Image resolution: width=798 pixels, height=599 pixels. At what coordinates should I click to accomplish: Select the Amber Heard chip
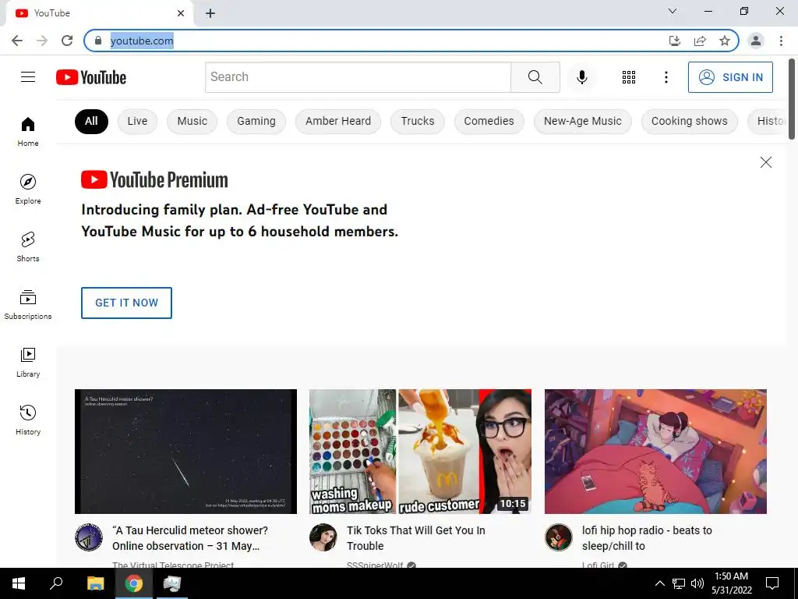tap(338, 121)
